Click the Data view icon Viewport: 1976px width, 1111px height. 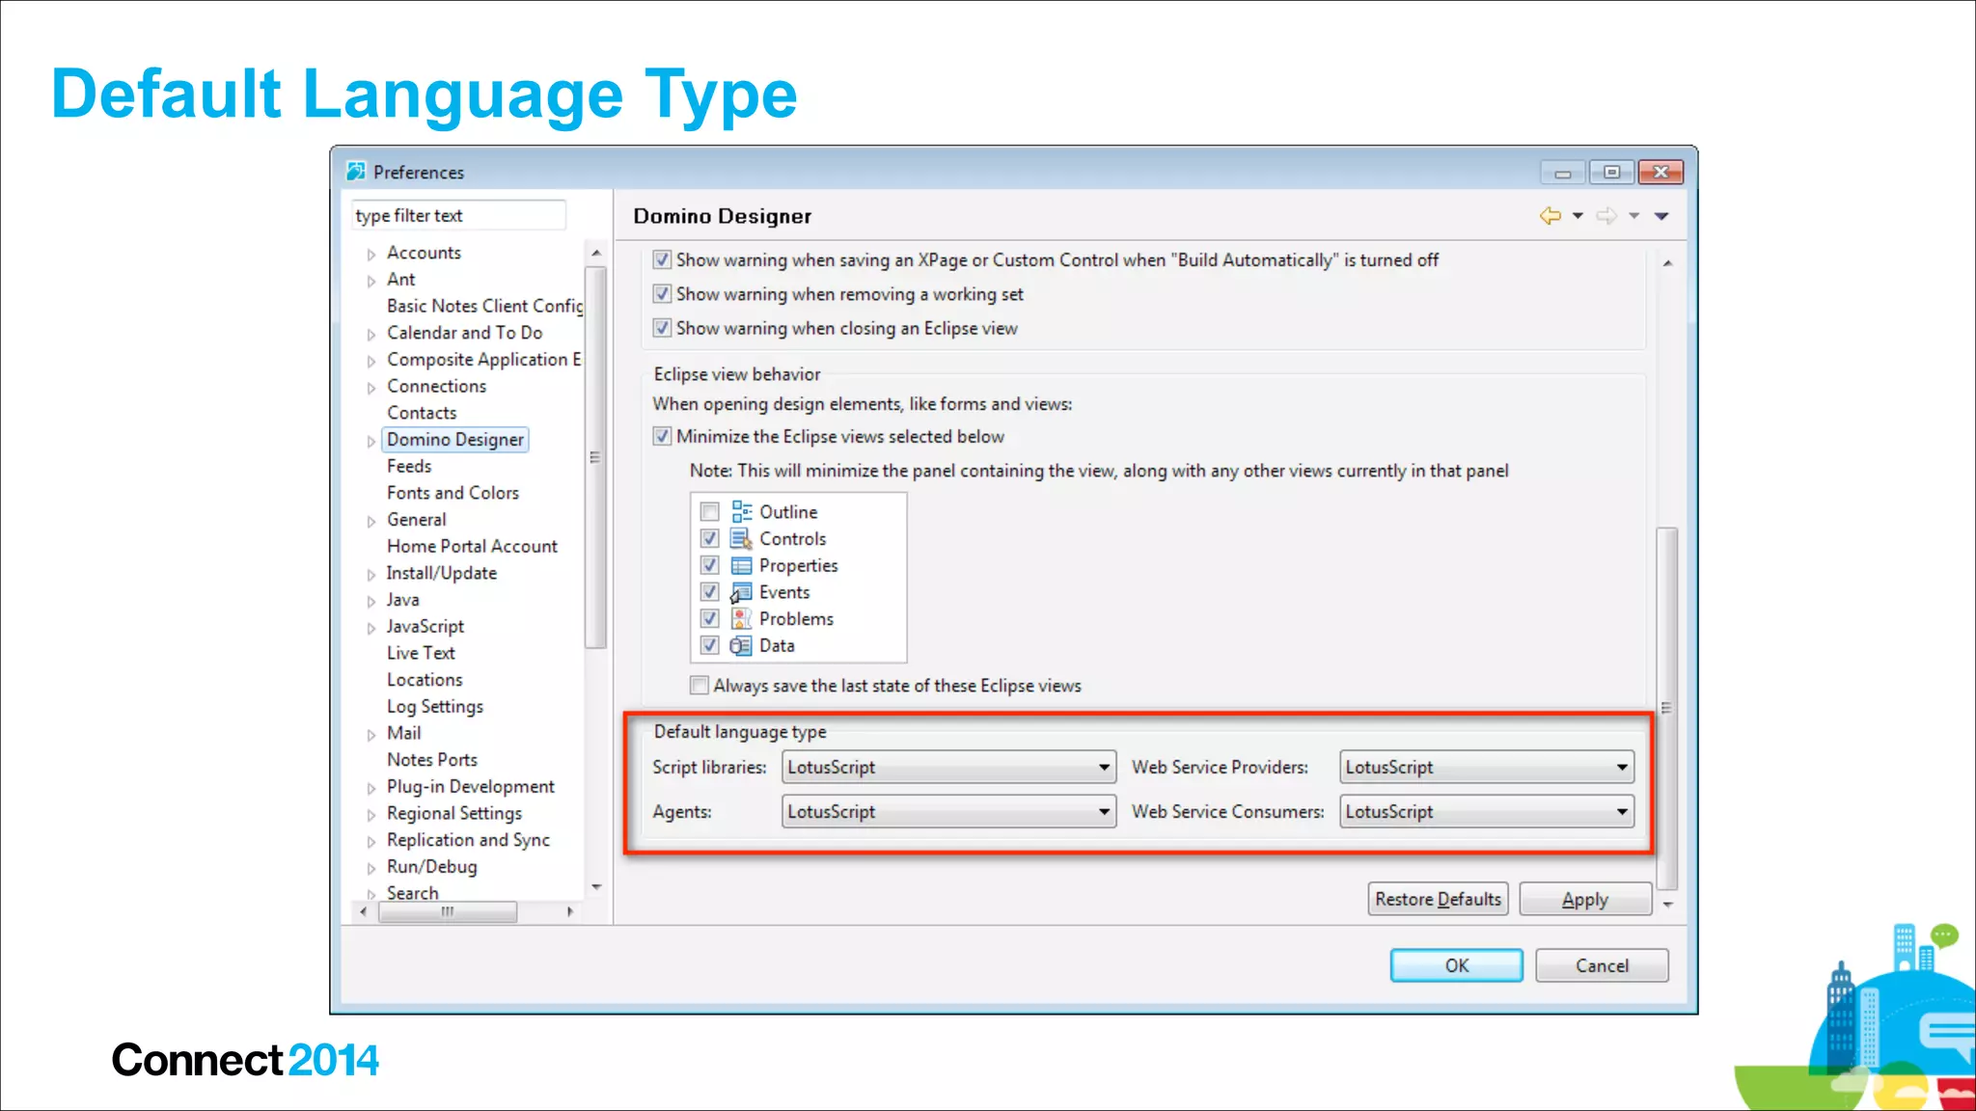[x=741, y=645]
